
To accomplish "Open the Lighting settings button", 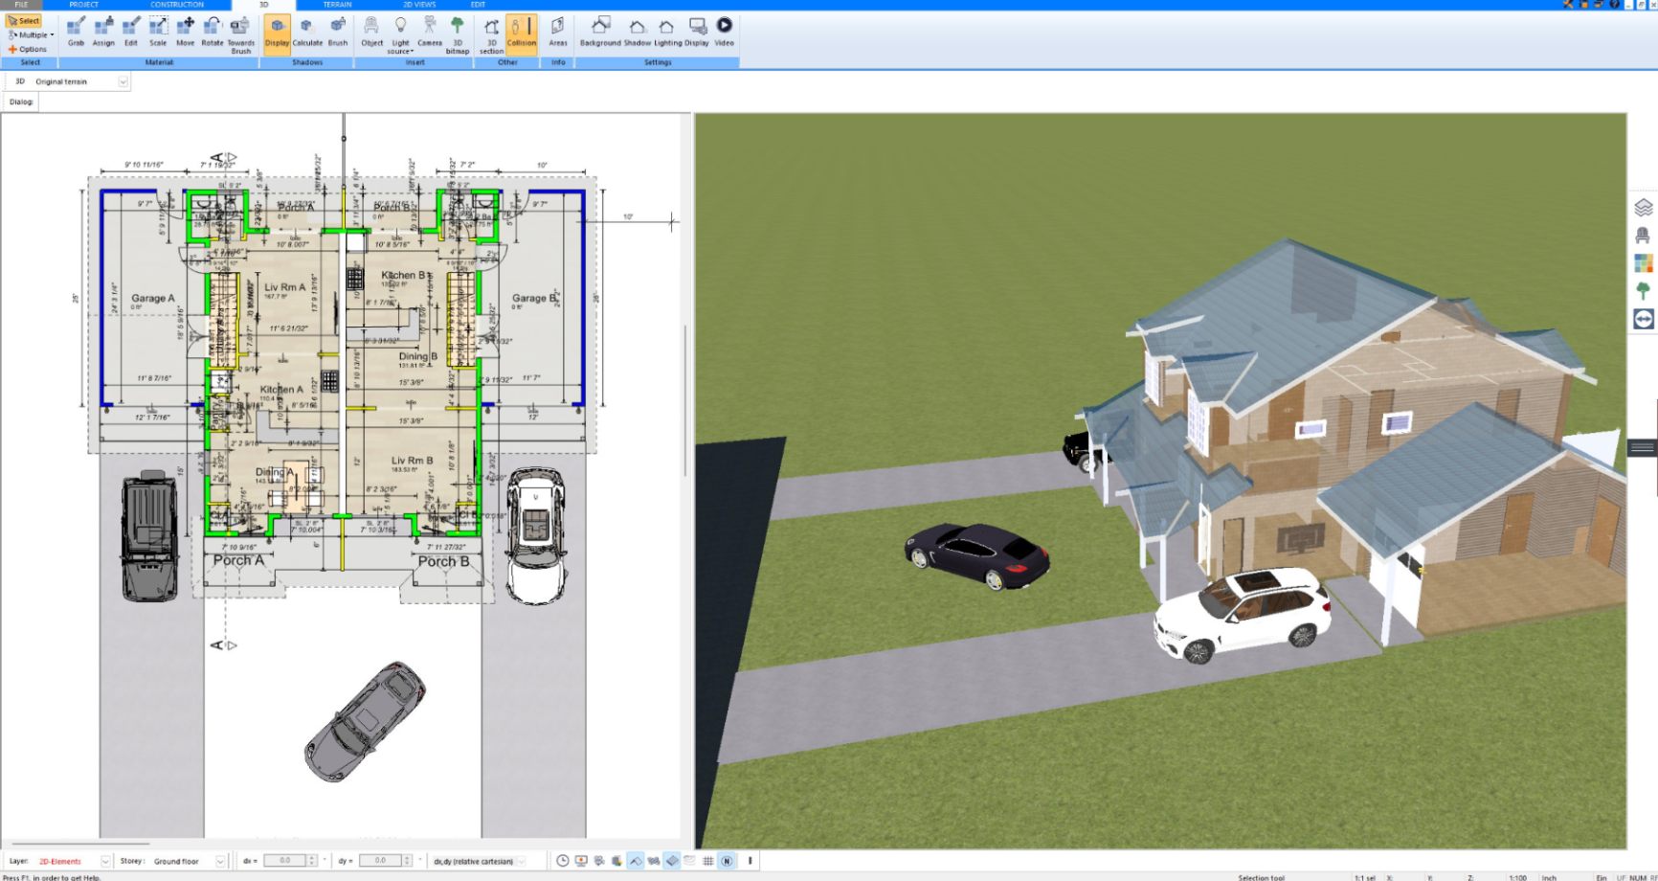I will 667,32.
